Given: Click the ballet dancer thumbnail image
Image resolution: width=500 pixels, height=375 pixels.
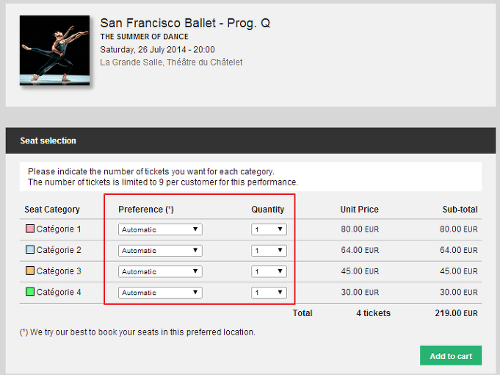Looking at the screenshot, I should [x=54, y=50].
